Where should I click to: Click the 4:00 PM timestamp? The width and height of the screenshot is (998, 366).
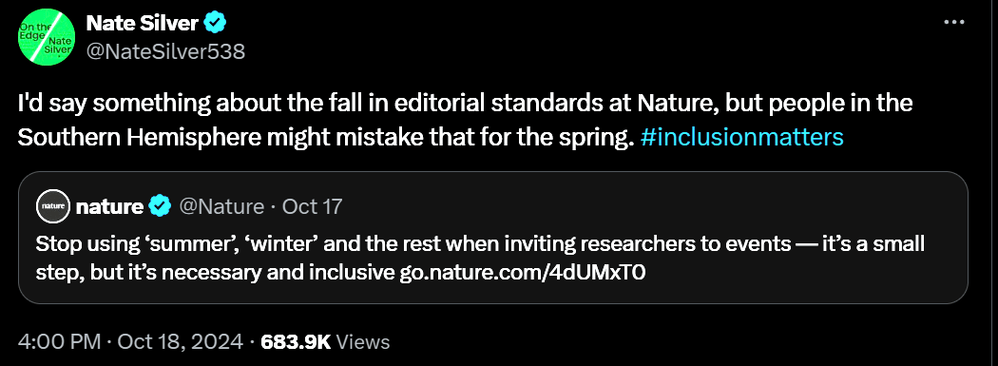(59, 341)
